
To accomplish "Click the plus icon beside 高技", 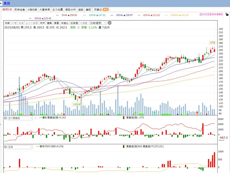I will pos(1,3).
